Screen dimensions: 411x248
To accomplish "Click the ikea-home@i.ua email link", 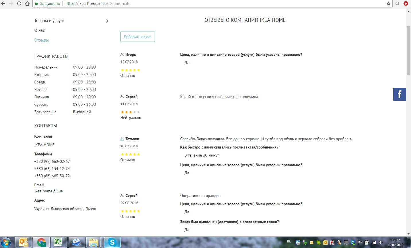I will (48, 191).
